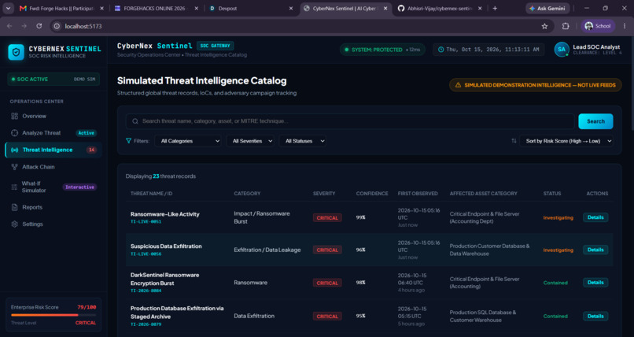Click the filter funnel icon
This screenshot has height=337, width=634.
coord(128,141)
